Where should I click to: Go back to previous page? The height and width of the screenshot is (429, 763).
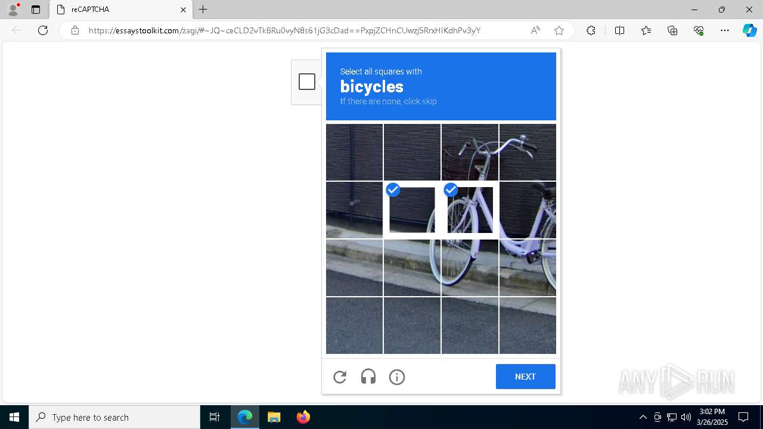(x=17, y=30)
